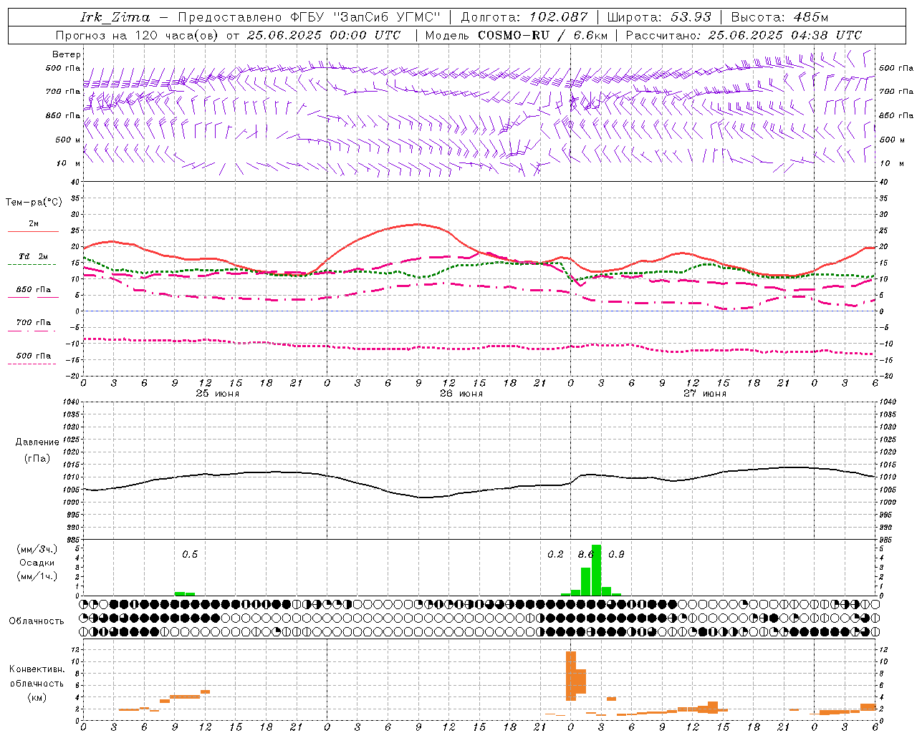Click the capitalized "Облачность" cloud cover row label
The width and height of the screenshot is (917, 733).
point(37,621)
